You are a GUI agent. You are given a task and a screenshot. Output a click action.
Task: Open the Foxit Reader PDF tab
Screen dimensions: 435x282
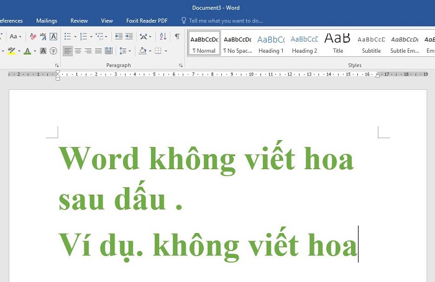147,20
